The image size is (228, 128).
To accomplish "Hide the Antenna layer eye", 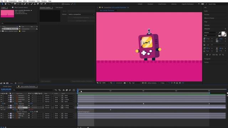I will pyautogui.click(x=1, y=108).
